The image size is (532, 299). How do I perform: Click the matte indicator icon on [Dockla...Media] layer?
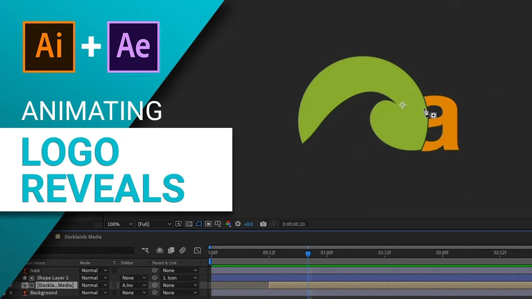tap(32, 285)
